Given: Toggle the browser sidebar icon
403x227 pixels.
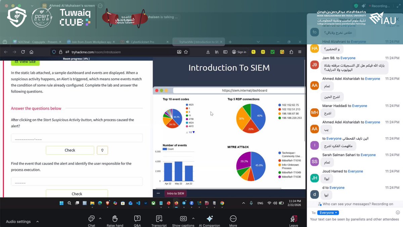Looking at the screenshot, I should [225, 52].
